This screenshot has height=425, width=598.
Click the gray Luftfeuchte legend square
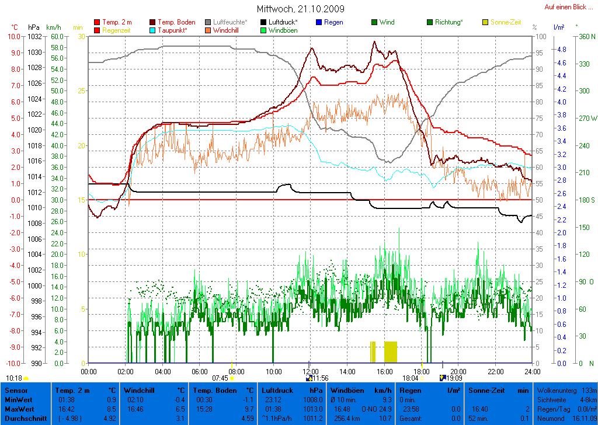[x=208, y=23]
